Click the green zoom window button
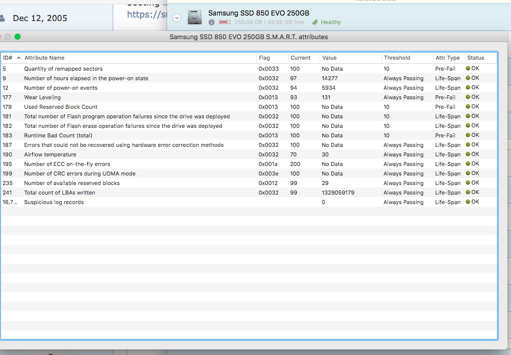This screenshot has width=511, height=355. 18,37
